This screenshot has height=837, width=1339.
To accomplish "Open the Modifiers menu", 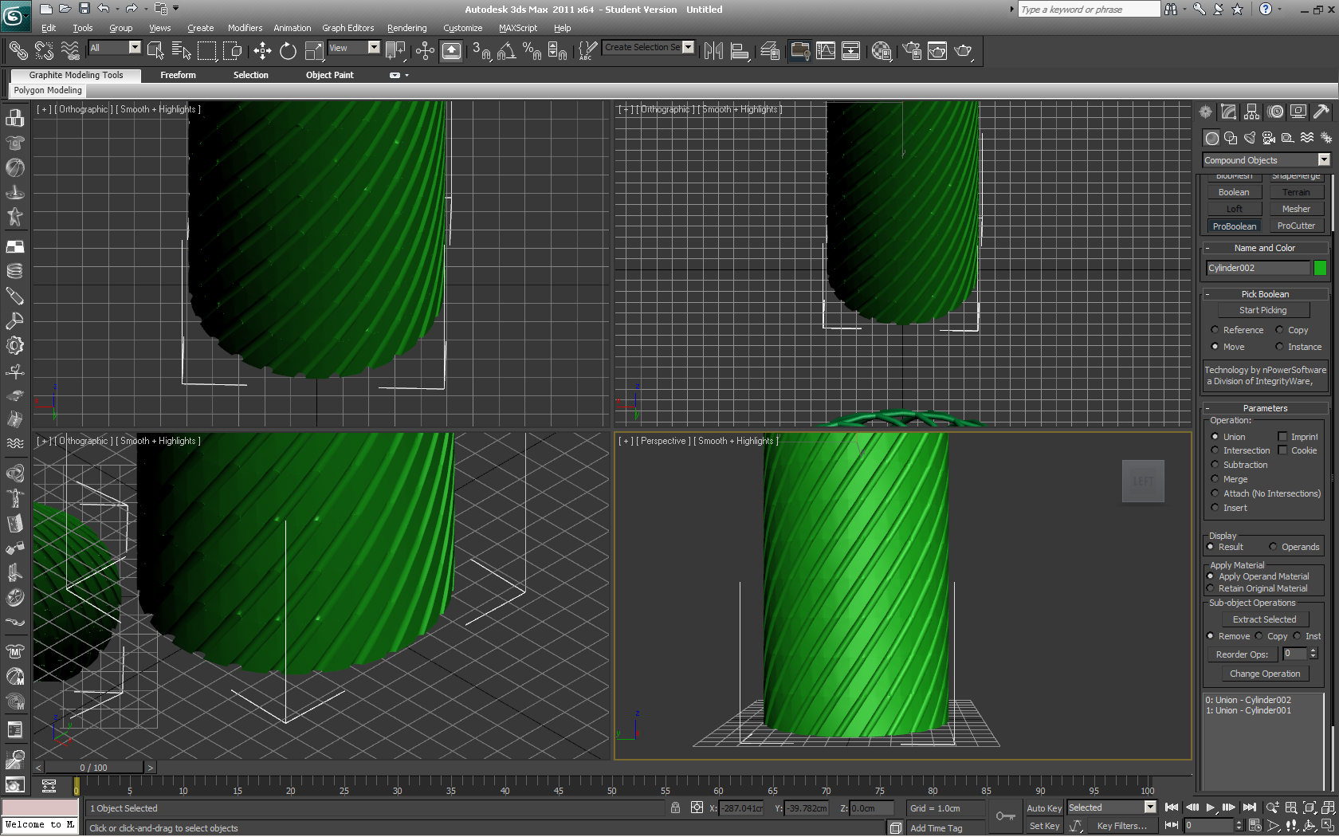I will click(245, 28).
